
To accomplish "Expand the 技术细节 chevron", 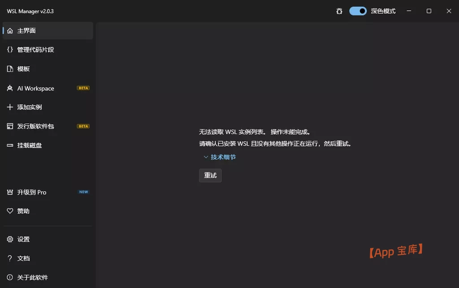I will point(206,157).
